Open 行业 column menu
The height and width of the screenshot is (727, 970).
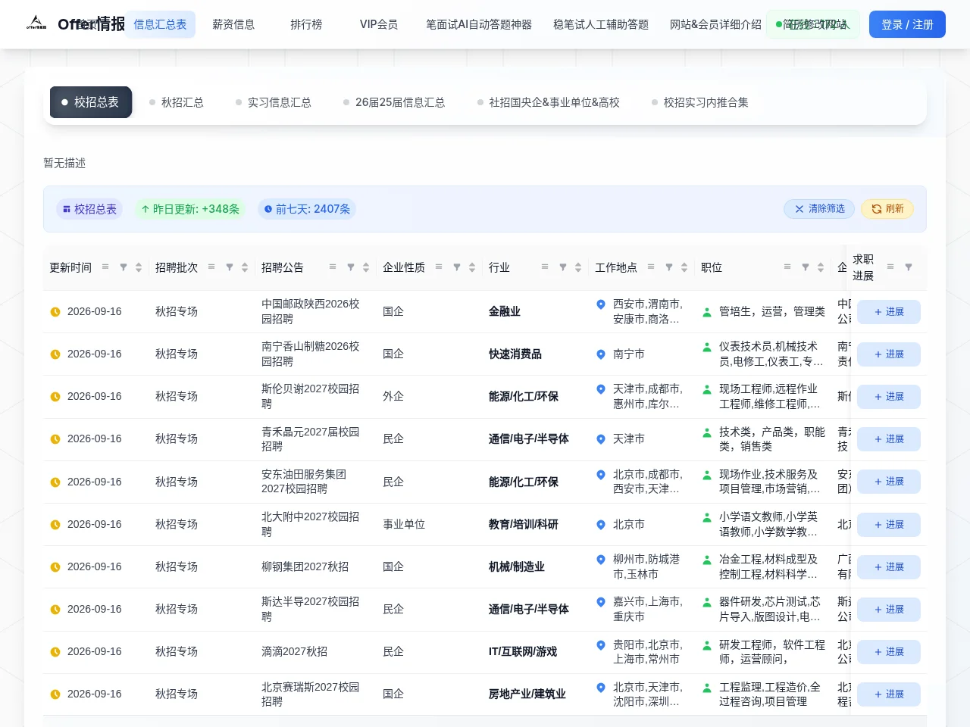545,267
